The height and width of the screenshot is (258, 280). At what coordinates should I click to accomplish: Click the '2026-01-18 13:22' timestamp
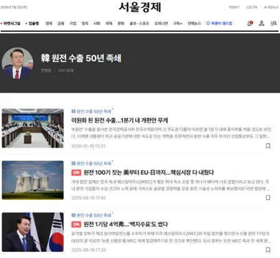click(x=89, y=146)
